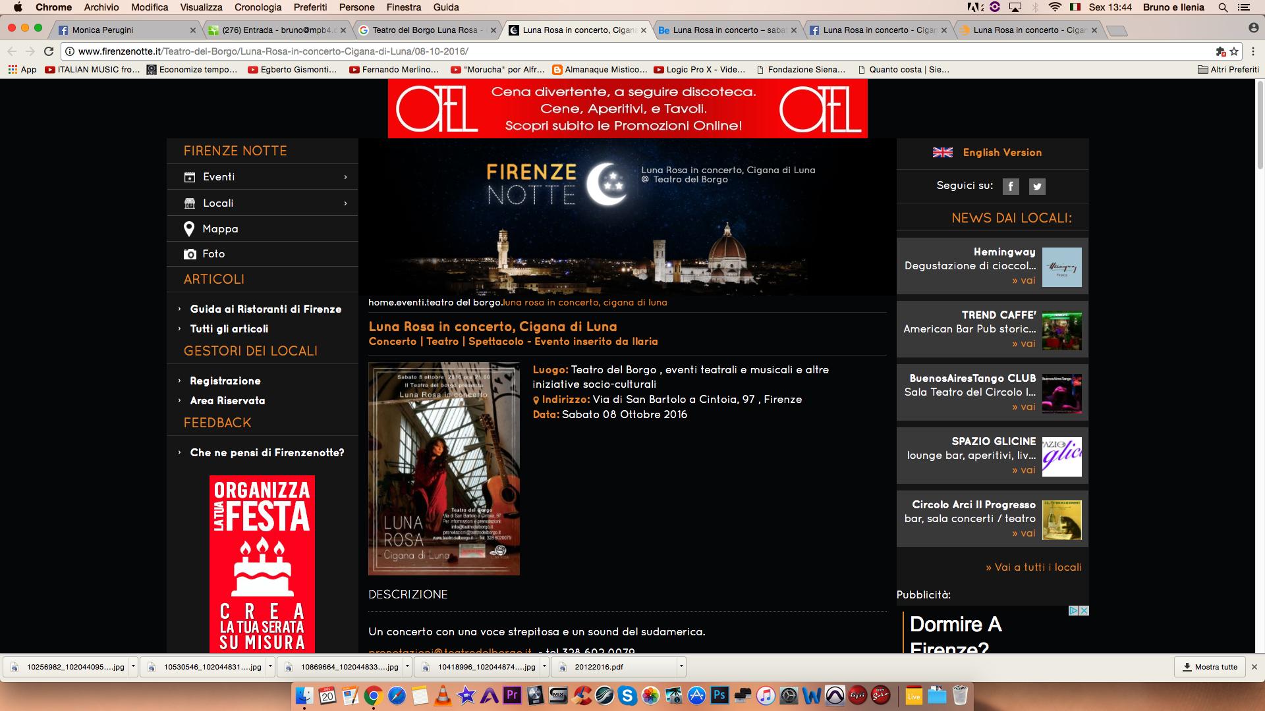Launch Finder from the dock
1265x711 pixels.
coord(304,695)
